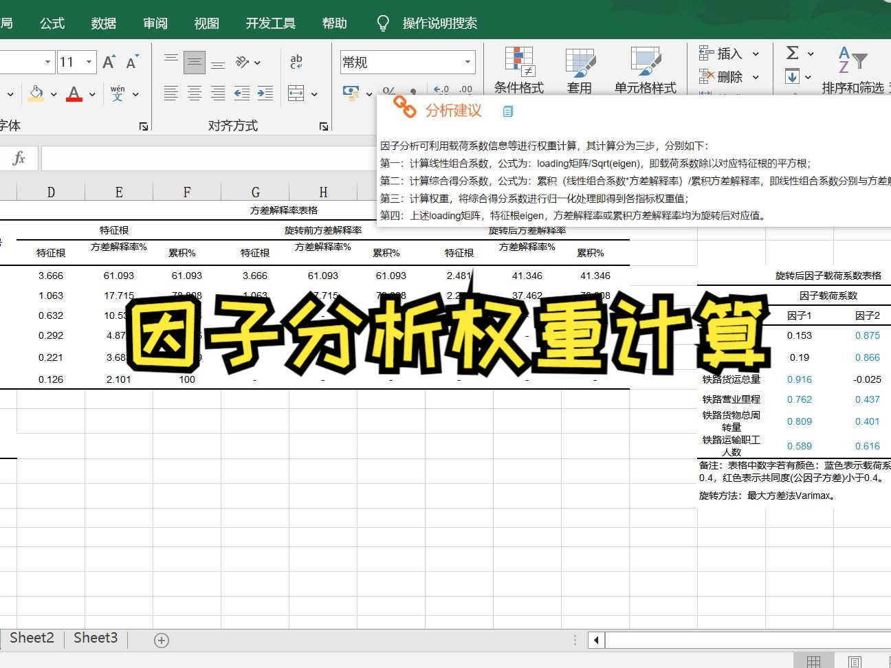The image size is (891, 668).
Task: Switch to Normal view in status bar
Action: click(x=814, y=661)
